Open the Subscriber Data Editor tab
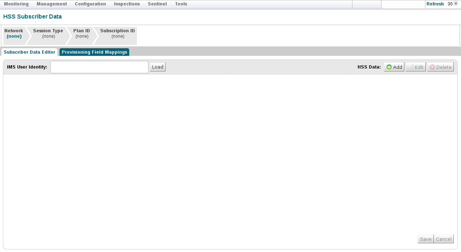 click(x=29, y=52)
